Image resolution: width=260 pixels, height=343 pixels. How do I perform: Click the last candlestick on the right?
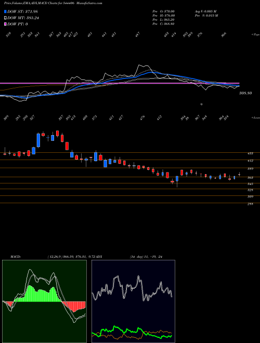239,174
